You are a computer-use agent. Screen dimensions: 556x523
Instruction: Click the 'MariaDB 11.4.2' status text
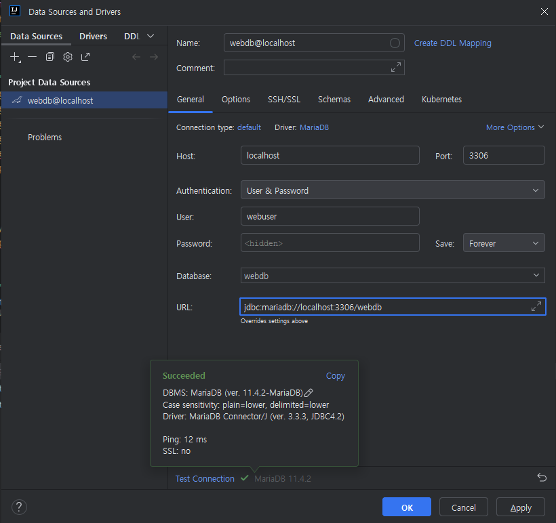tap(283, 479)
